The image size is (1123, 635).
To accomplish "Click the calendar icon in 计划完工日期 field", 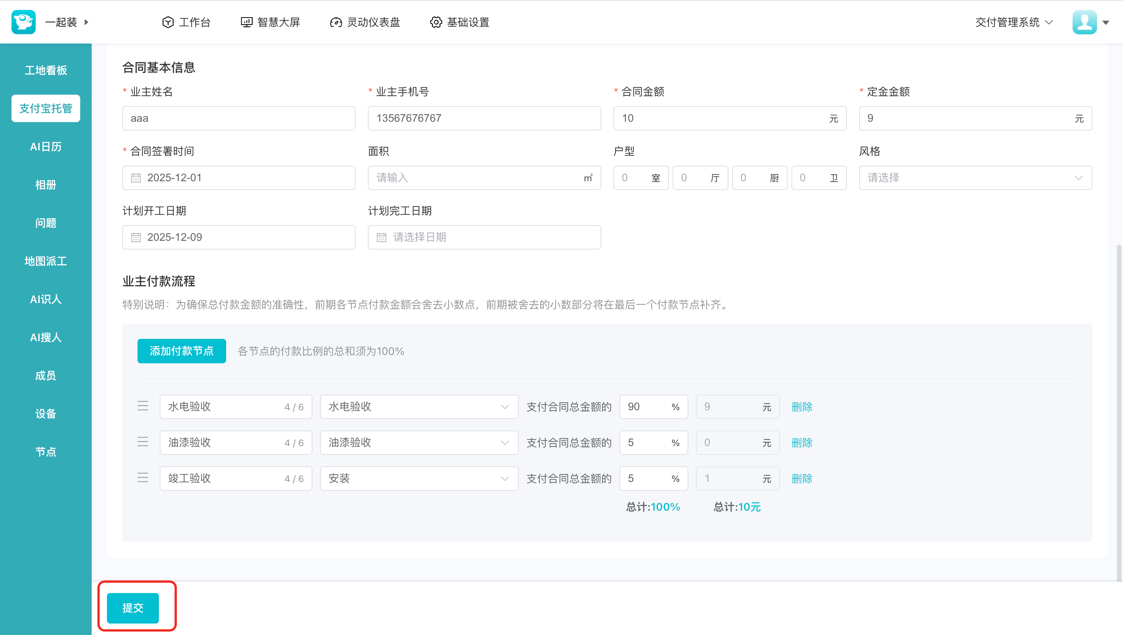I will 382,237.
